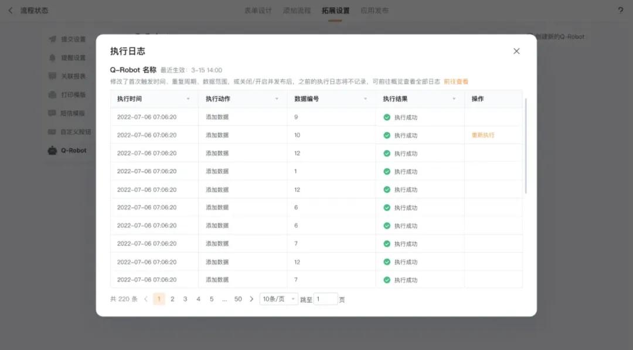
Task: Go to page 2 in pagination
Action: pyautogui.click(x=172, y=299)
